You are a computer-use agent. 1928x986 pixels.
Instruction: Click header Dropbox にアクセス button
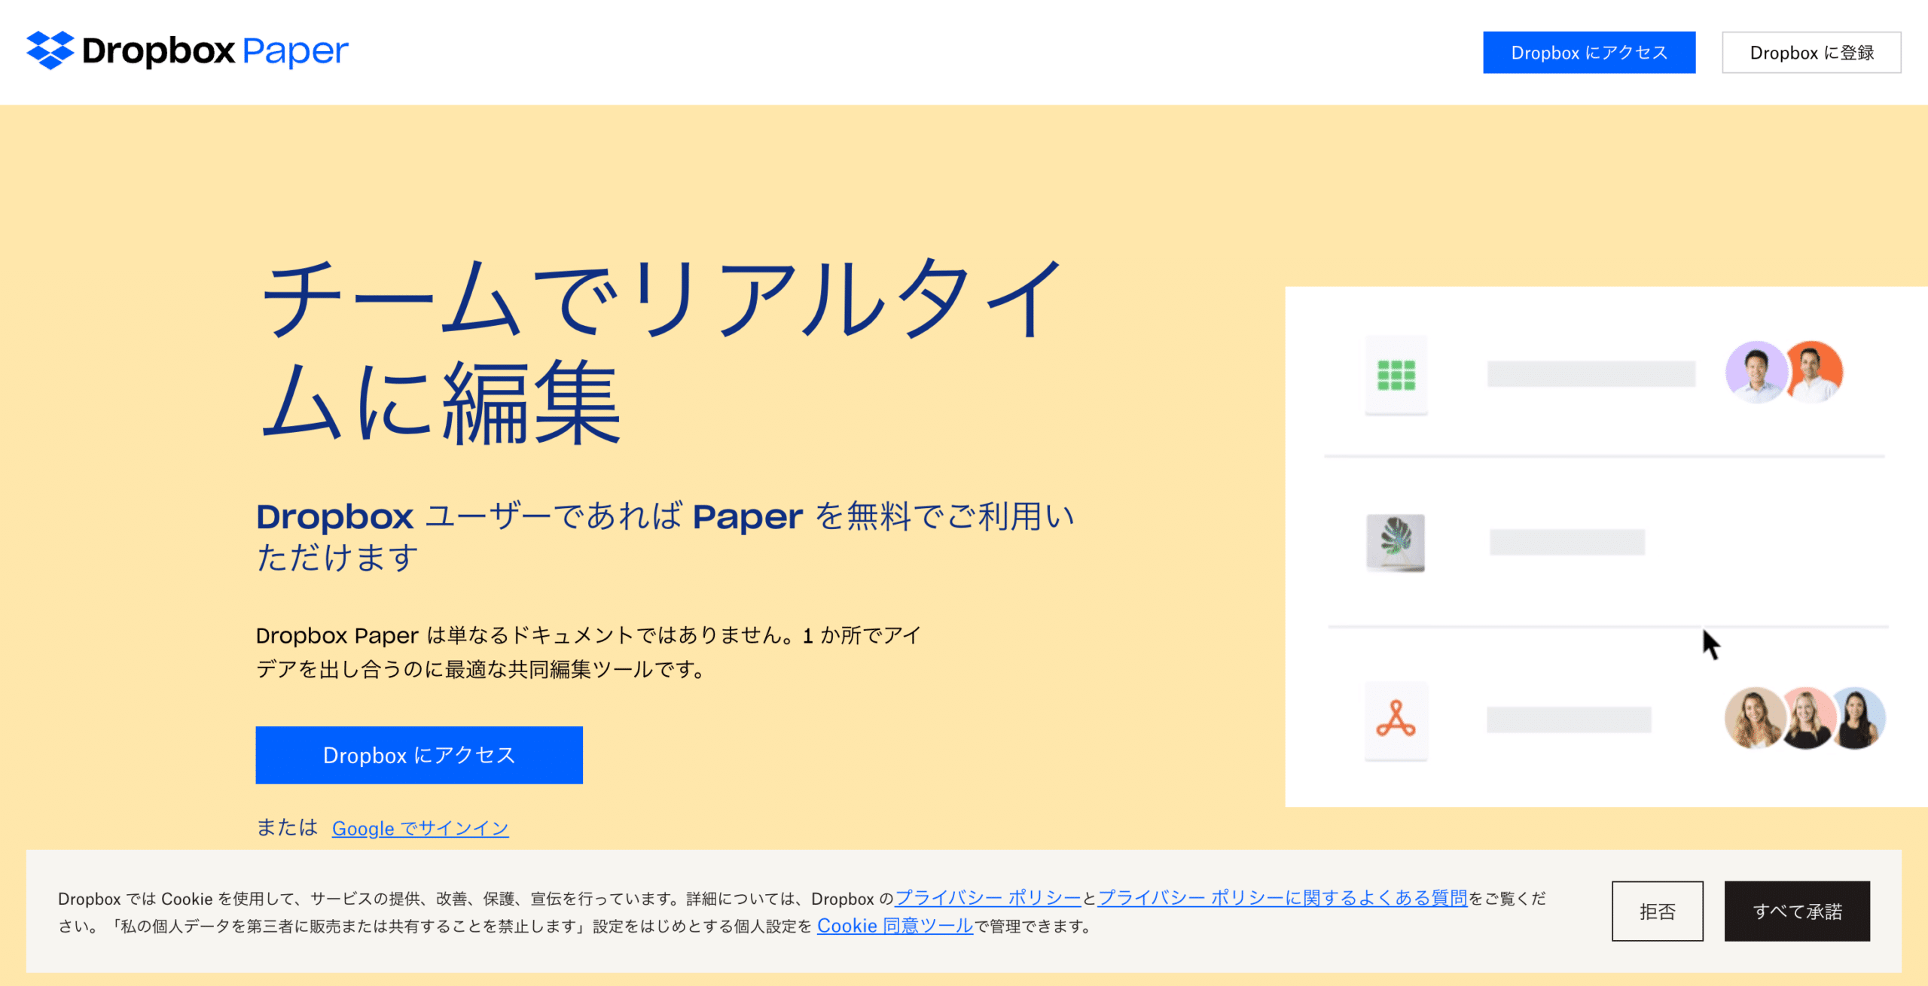pos(1589,53)
